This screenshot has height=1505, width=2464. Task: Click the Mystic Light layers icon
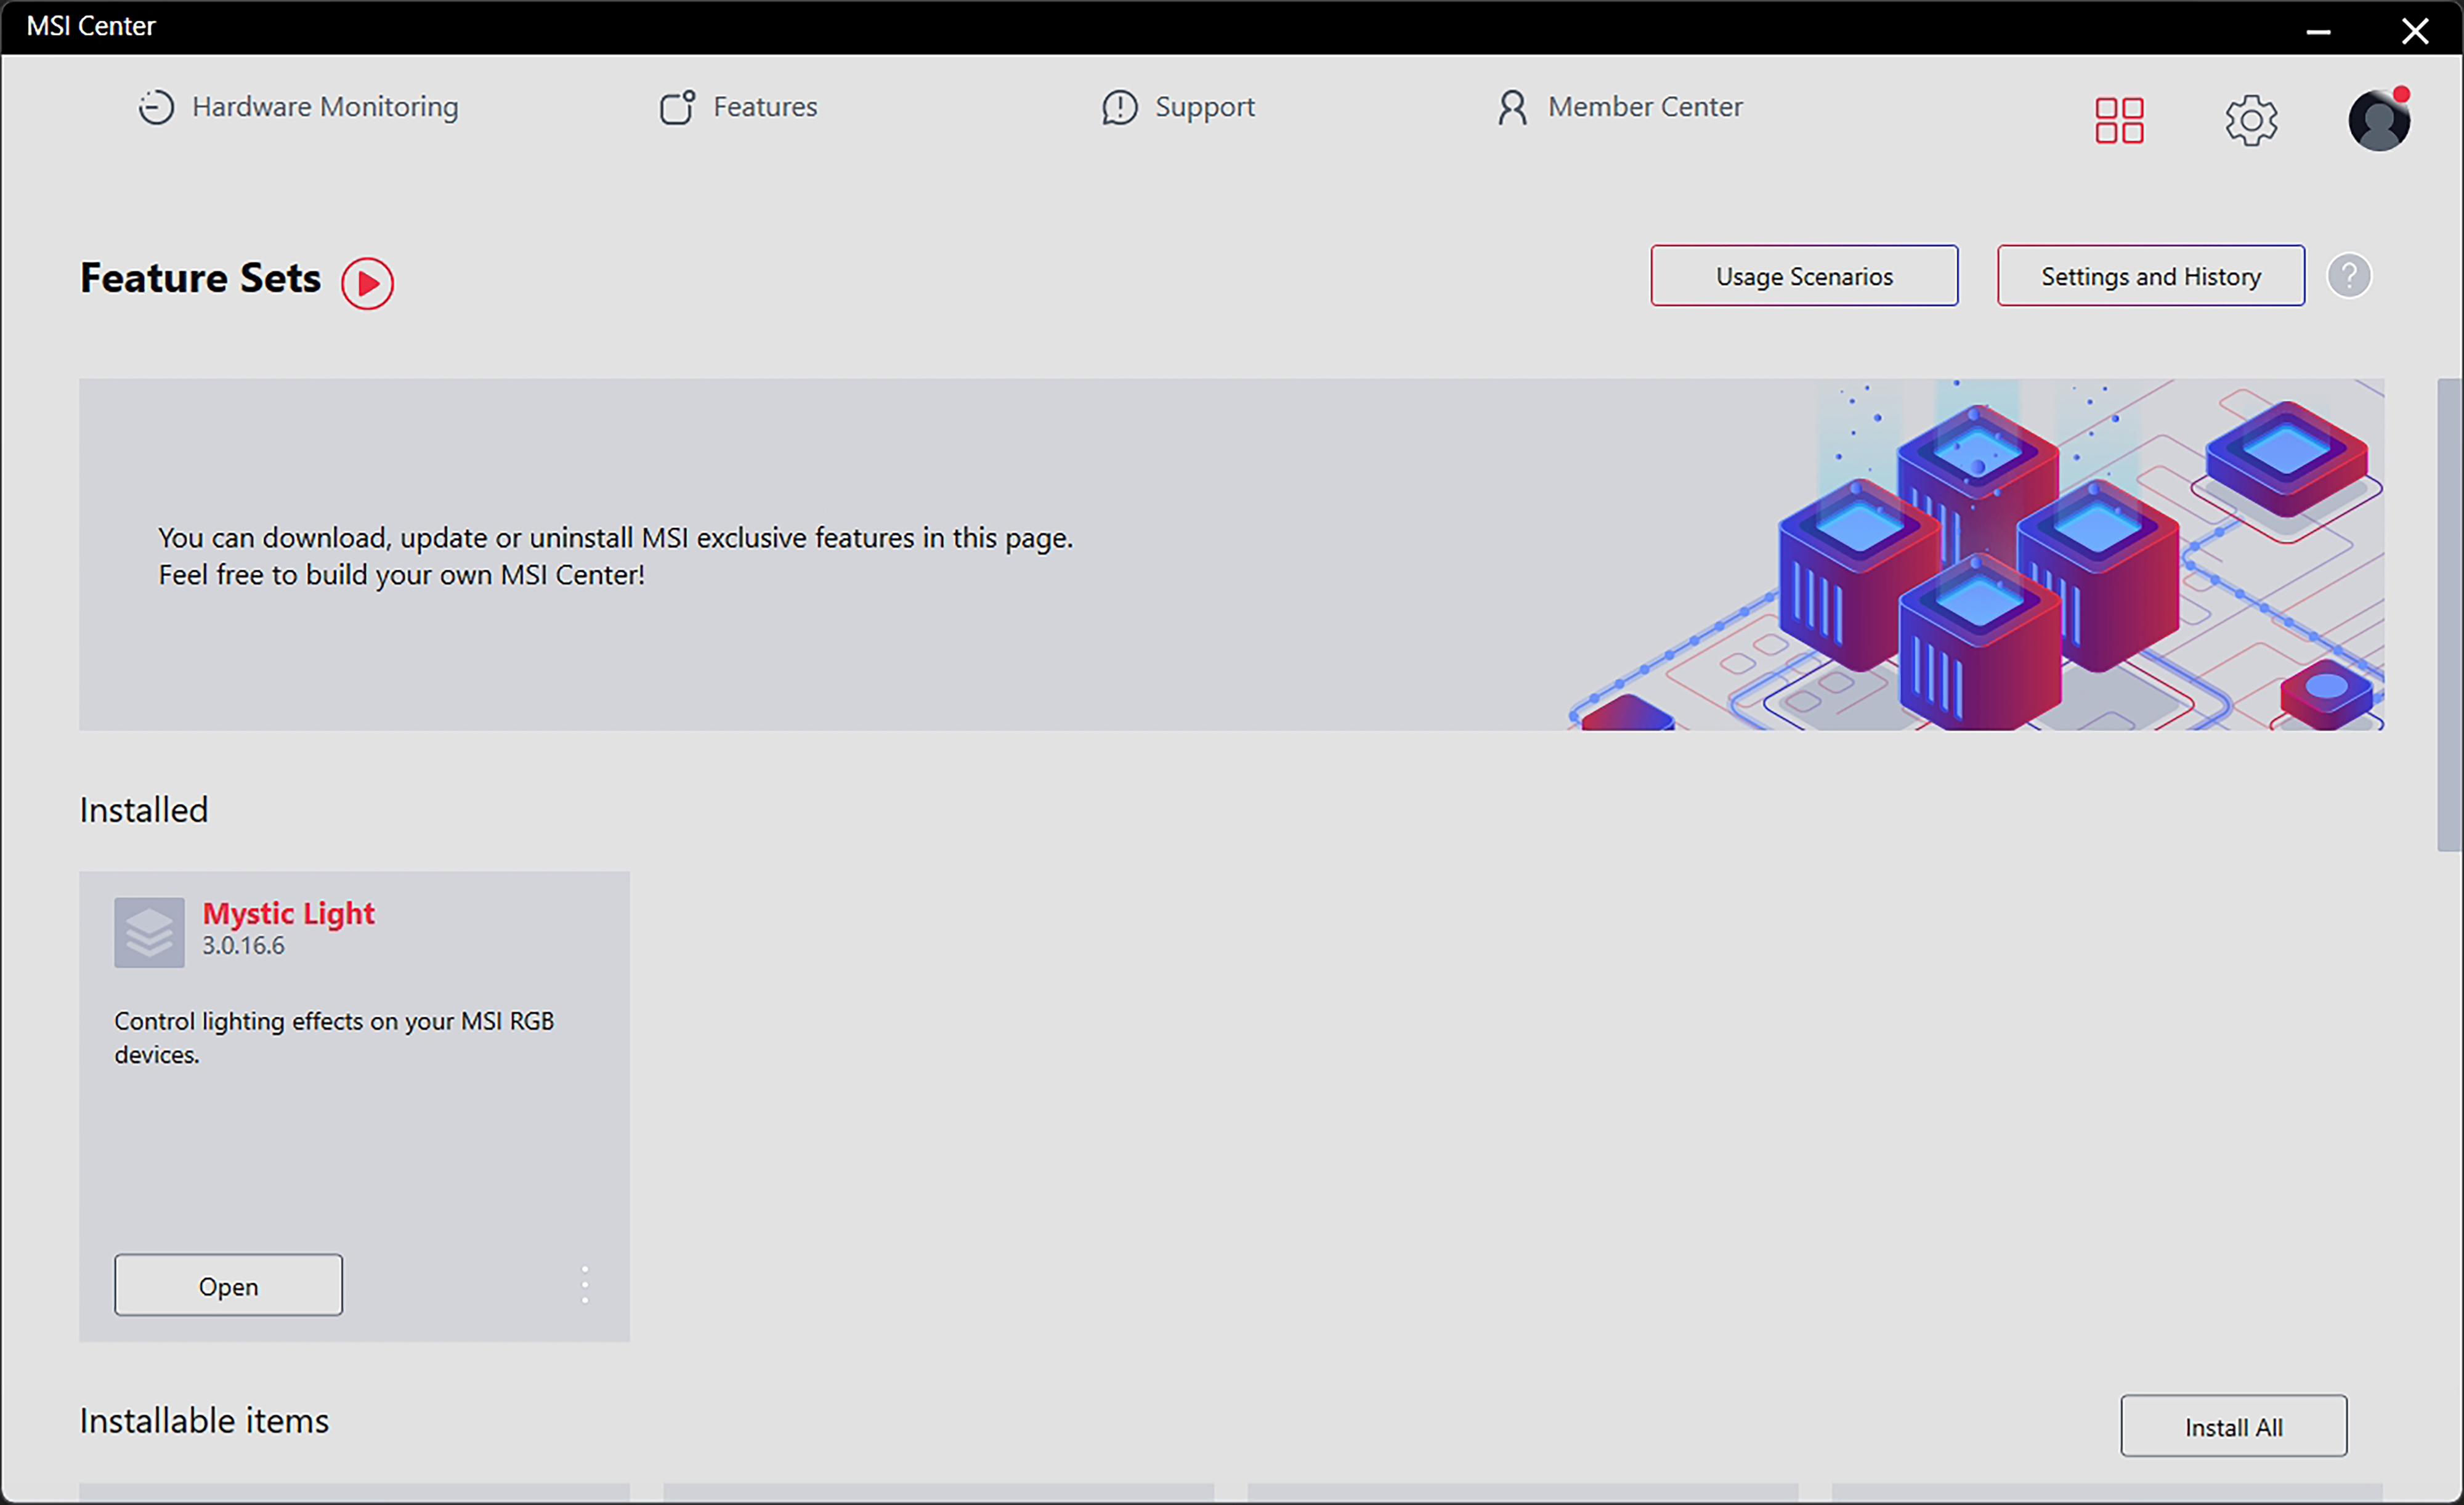coord(149,932)
